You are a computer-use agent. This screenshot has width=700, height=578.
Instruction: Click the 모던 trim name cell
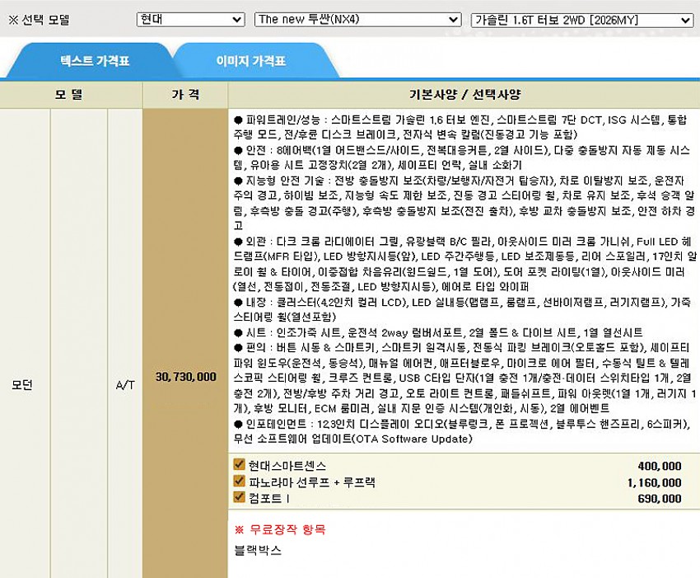(23, 385)
